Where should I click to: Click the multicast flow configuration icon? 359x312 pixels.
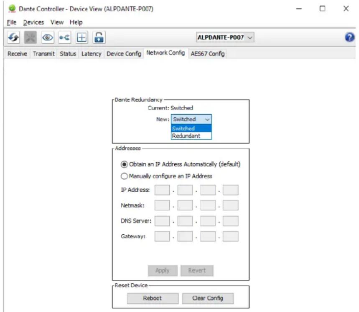tap(64, 37)
